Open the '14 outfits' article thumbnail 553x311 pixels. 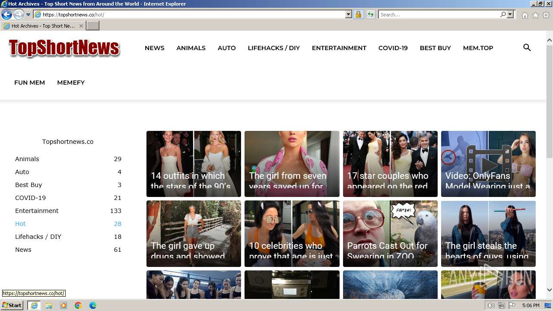tap(194, 164)
